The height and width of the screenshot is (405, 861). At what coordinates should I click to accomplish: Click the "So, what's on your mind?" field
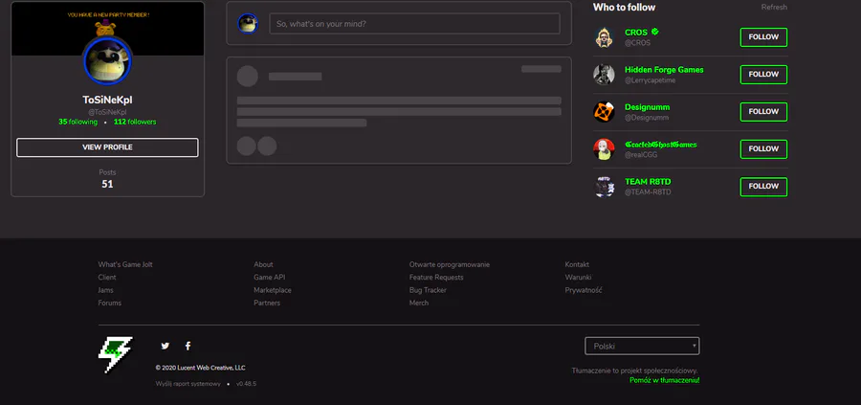click(414, 24)
